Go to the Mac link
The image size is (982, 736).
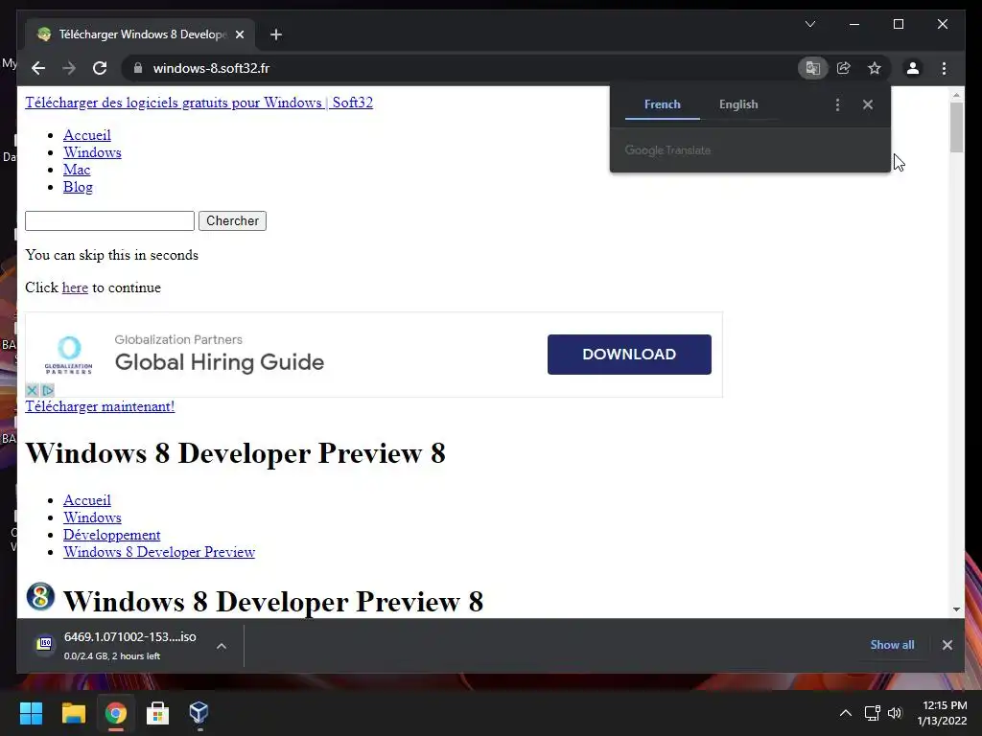tap(77, 170)
